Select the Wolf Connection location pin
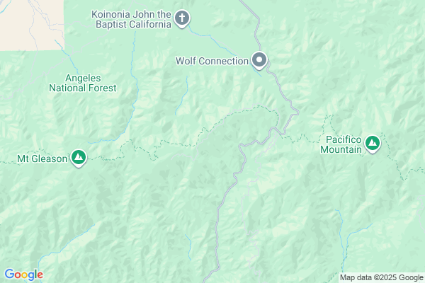The height and width of the screenshot is (283, 425). point(259,60)
